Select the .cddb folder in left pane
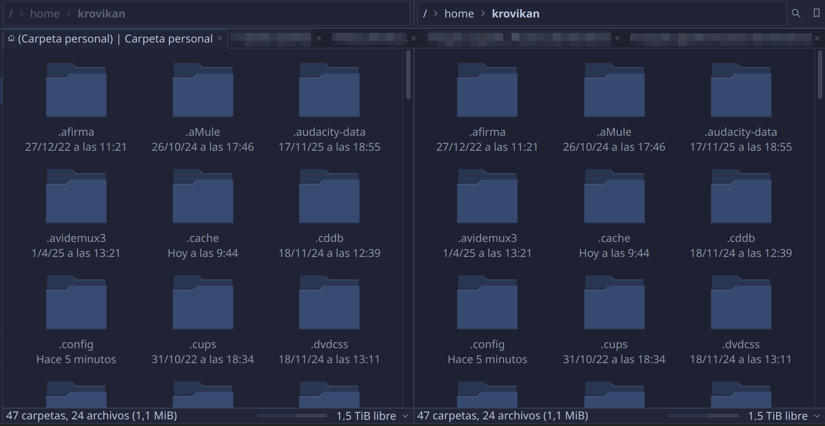825x426 pixels. tap(329, 197)
